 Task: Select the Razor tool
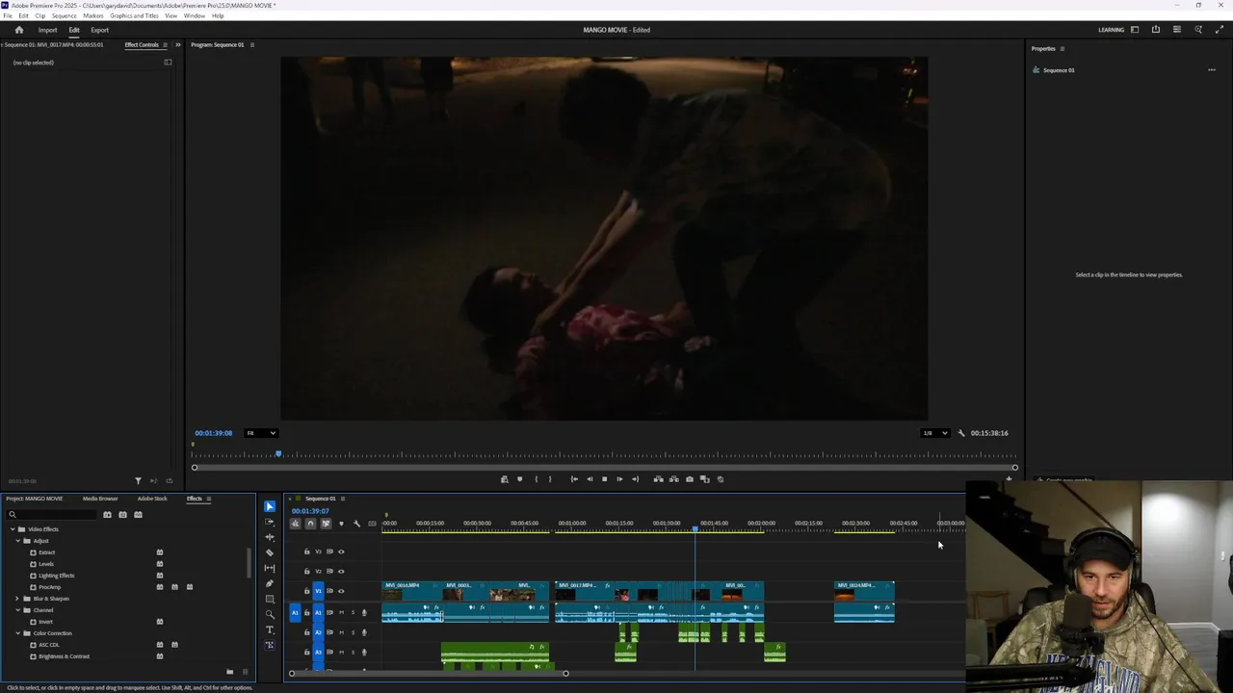270,552
